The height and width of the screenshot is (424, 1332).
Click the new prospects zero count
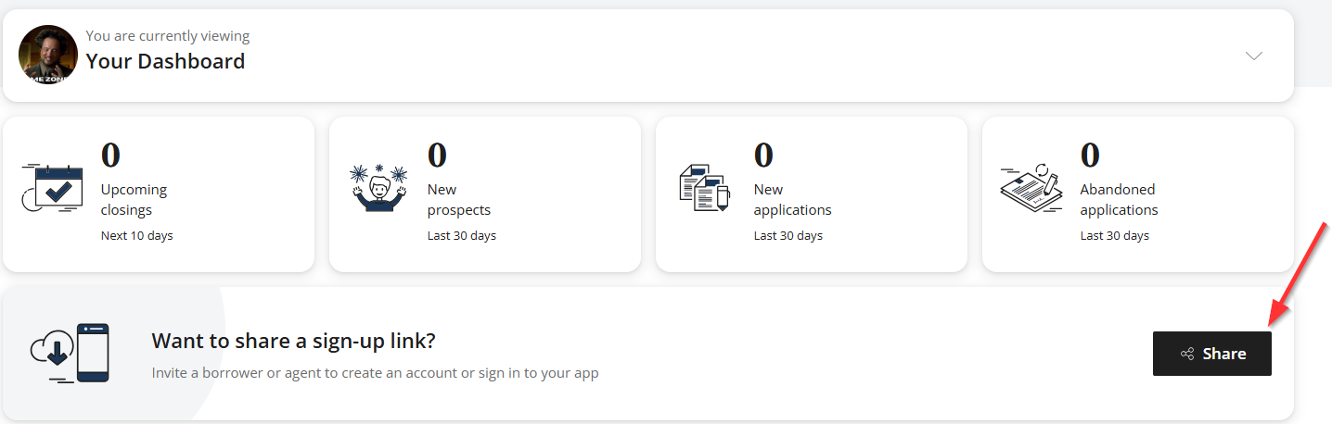point(437,156)
